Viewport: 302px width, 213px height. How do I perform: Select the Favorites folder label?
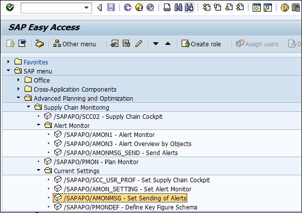click(36, 62)
